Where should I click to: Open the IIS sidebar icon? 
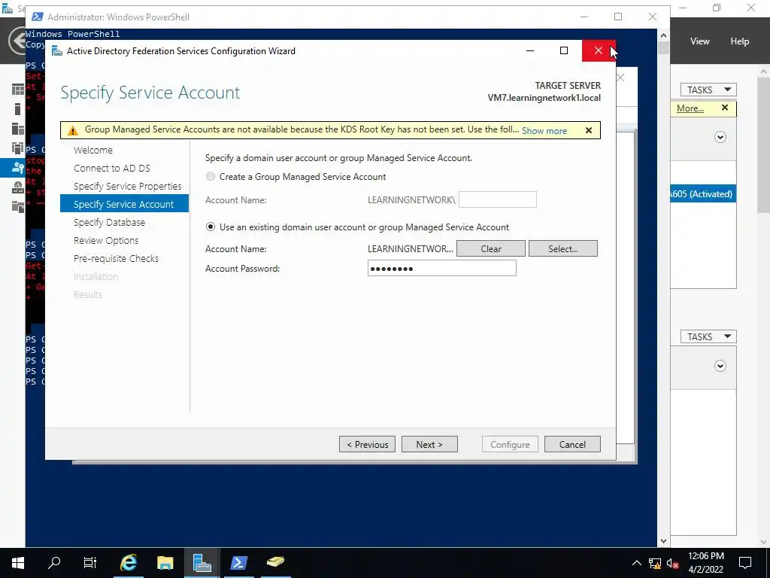pyautogui.click(x=18, y=187)
